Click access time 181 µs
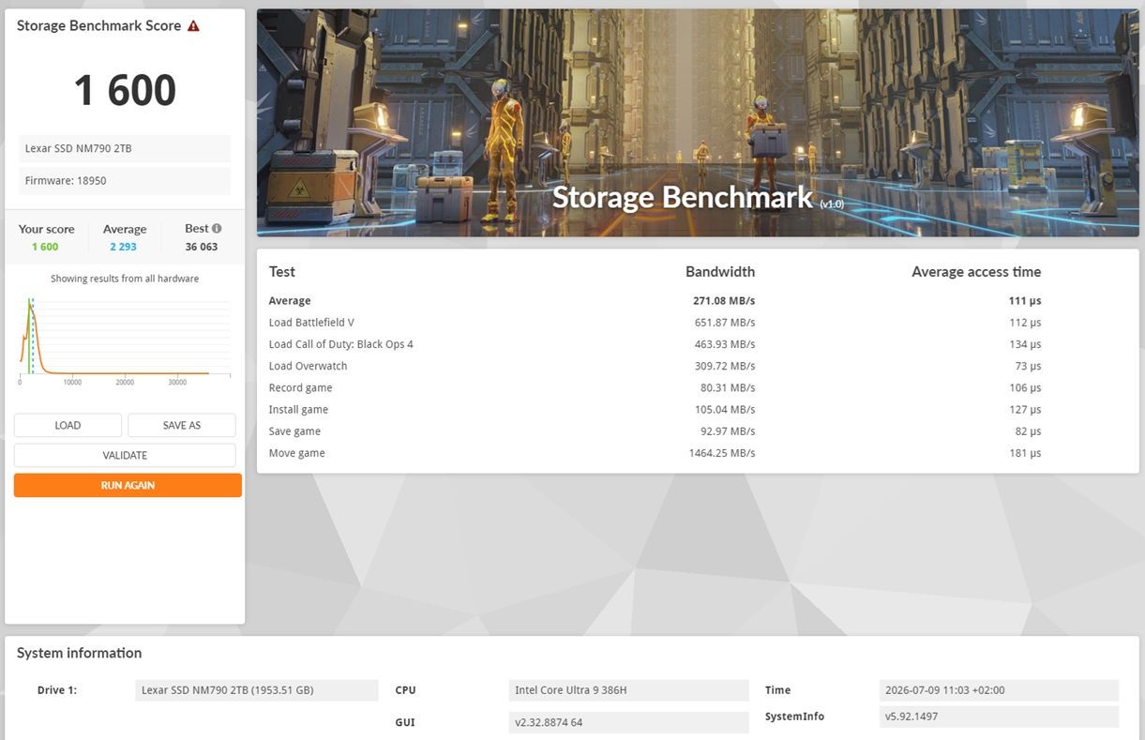Viewport: 1145px width, 740px height. click(1026, 453)
